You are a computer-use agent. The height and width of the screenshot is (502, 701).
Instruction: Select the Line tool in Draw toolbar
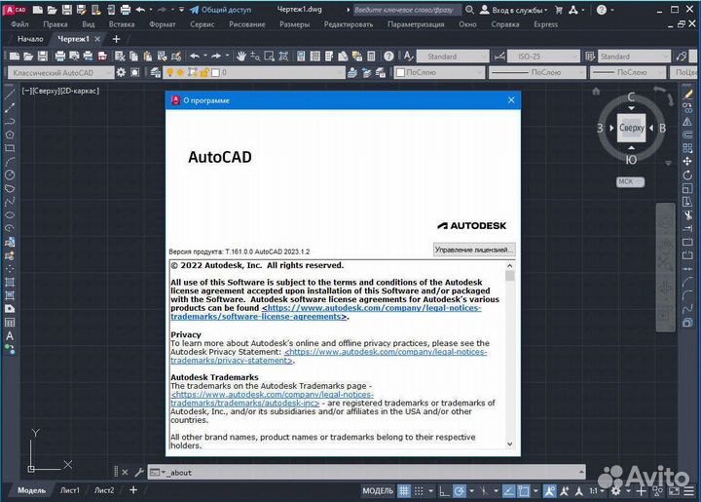pyautogui.click(x=10, y=94)
